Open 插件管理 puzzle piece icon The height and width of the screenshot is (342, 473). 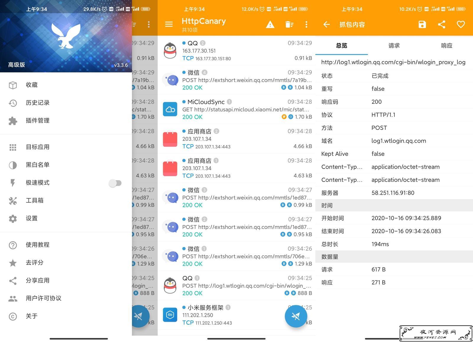[x=13, y=121]
